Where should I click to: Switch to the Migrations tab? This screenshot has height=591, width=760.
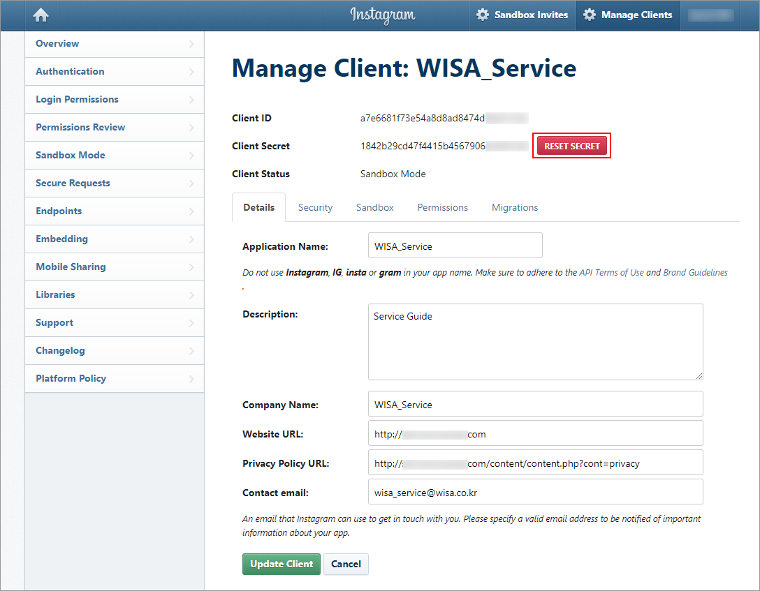(x=515, y=207)
